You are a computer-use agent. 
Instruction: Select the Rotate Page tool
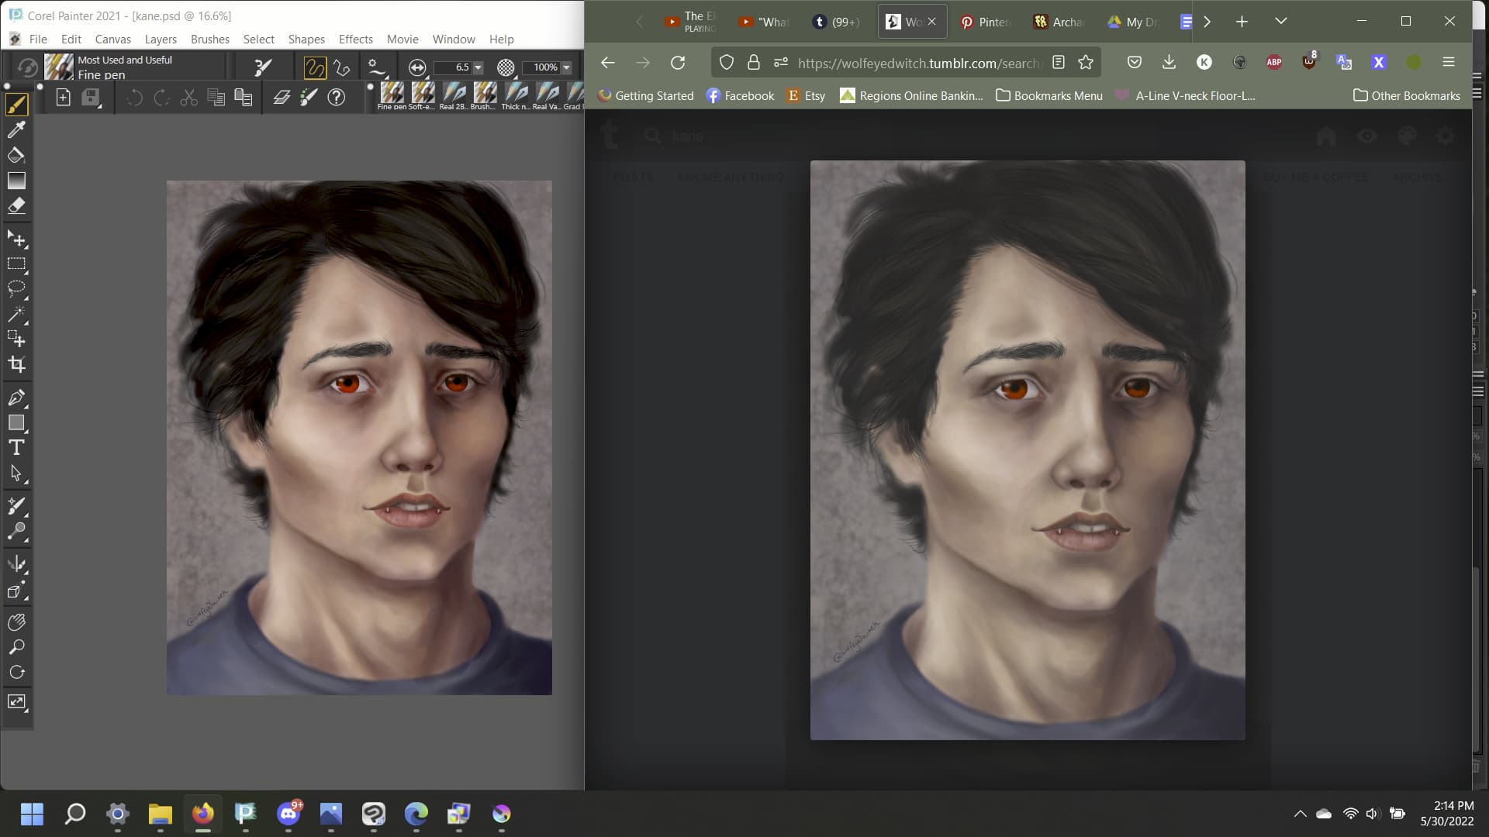(x=16, y=673)
